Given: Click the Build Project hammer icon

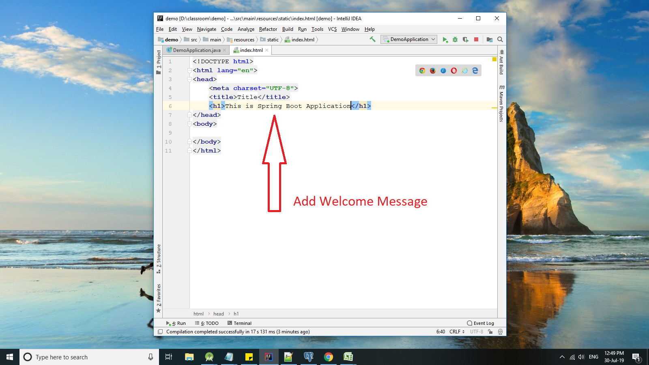Looking at the screenshot, I should click(372, 39).
